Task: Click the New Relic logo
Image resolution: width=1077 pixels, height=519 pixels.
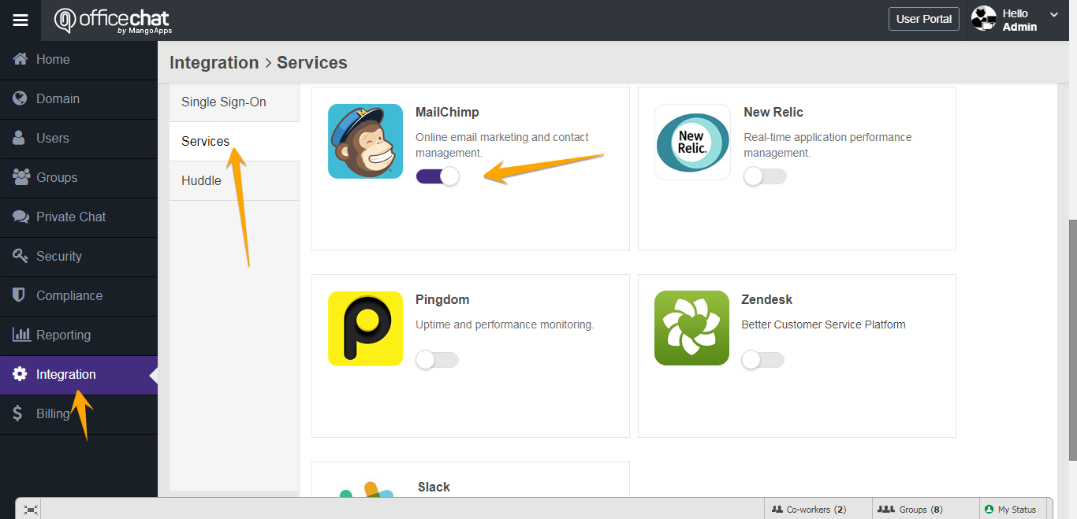Action: coord(692,142)
